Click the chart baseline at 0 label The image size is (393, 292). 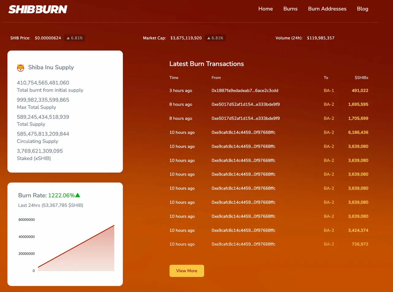point(33,271)
